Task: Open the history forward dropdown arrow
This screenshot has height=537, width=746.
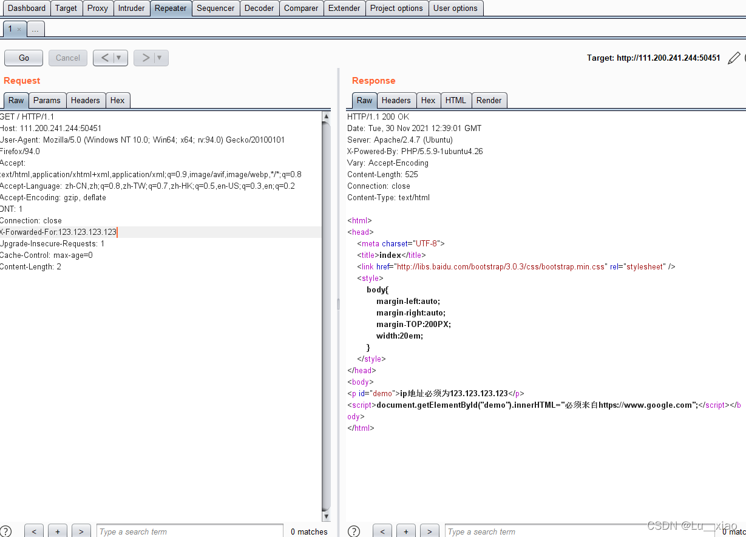Action: [x=160, y=58]
